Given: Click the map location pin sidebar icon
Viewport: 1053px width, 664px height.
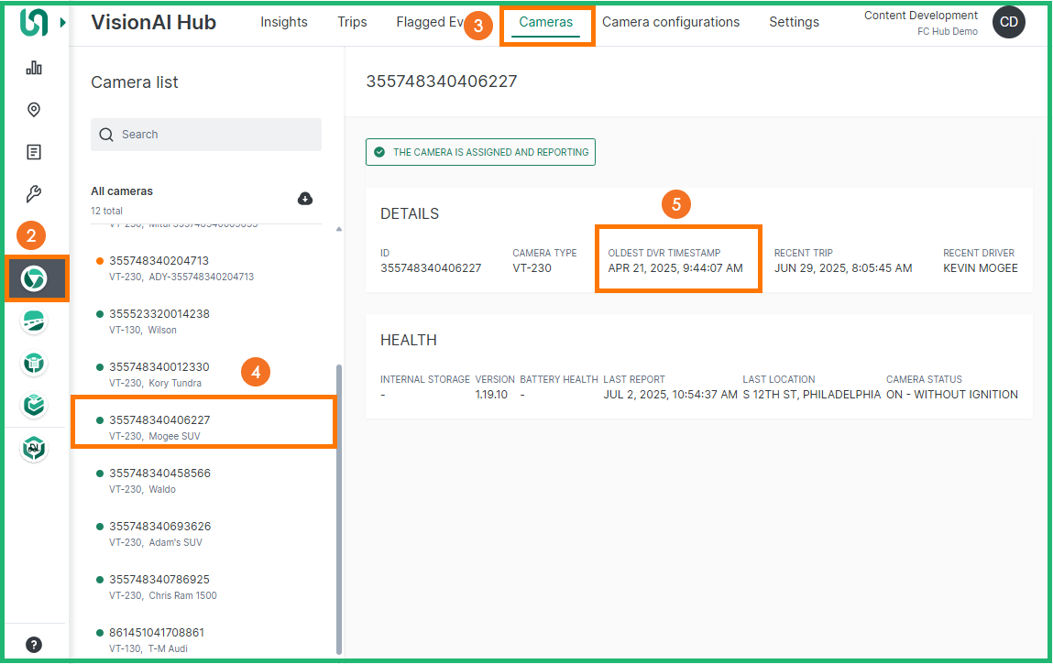Looking at the screenshot, I should (34, 110).
